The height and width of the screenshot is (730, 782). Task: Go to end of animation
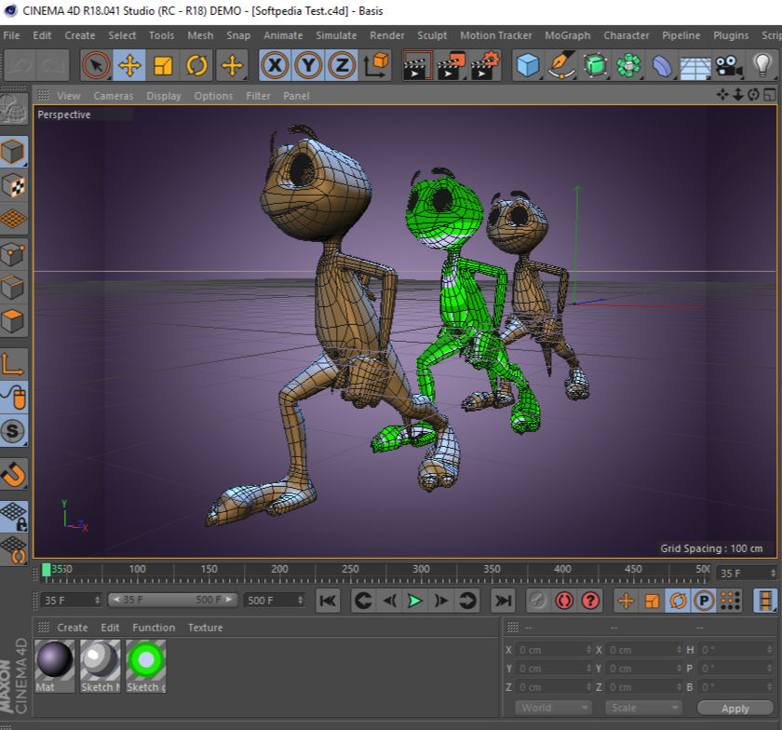[503, 601]
